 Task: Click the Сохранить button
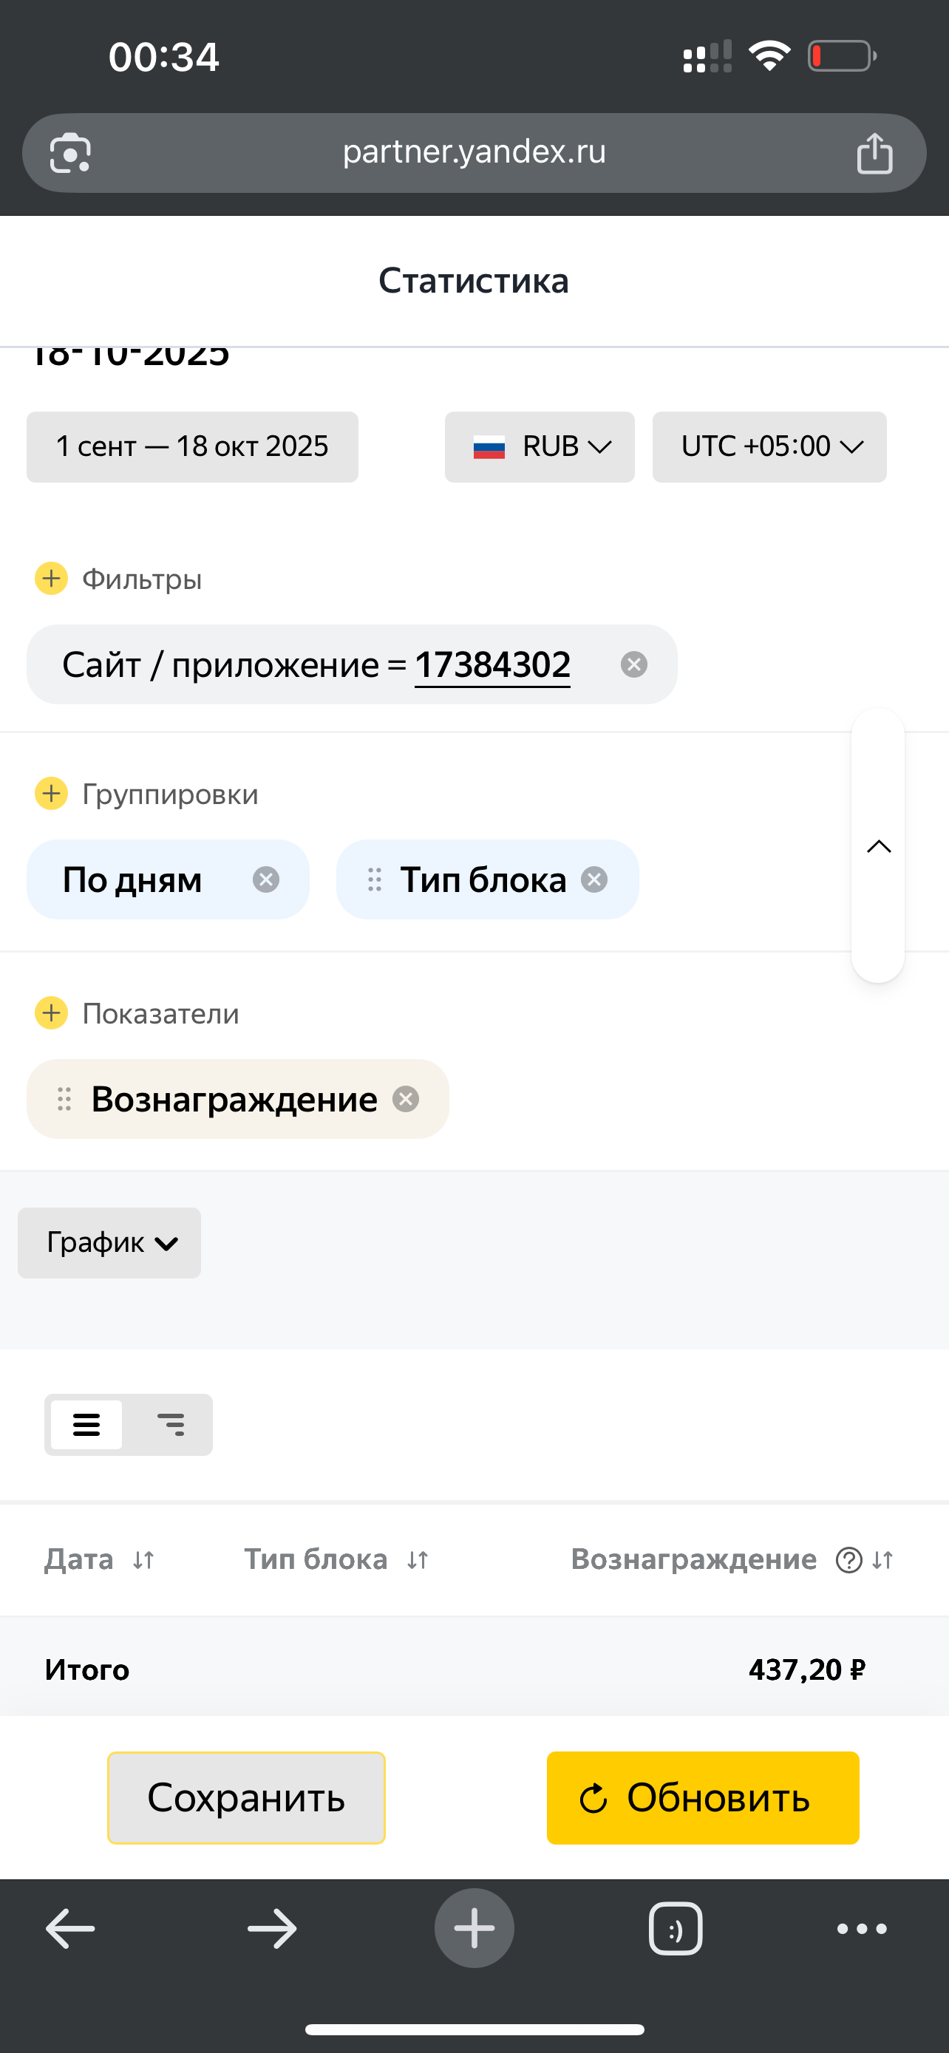pos(246,1797)
